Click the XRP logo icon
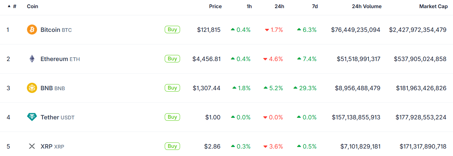This screenshot has height=156, width=453. click(32, 147)
